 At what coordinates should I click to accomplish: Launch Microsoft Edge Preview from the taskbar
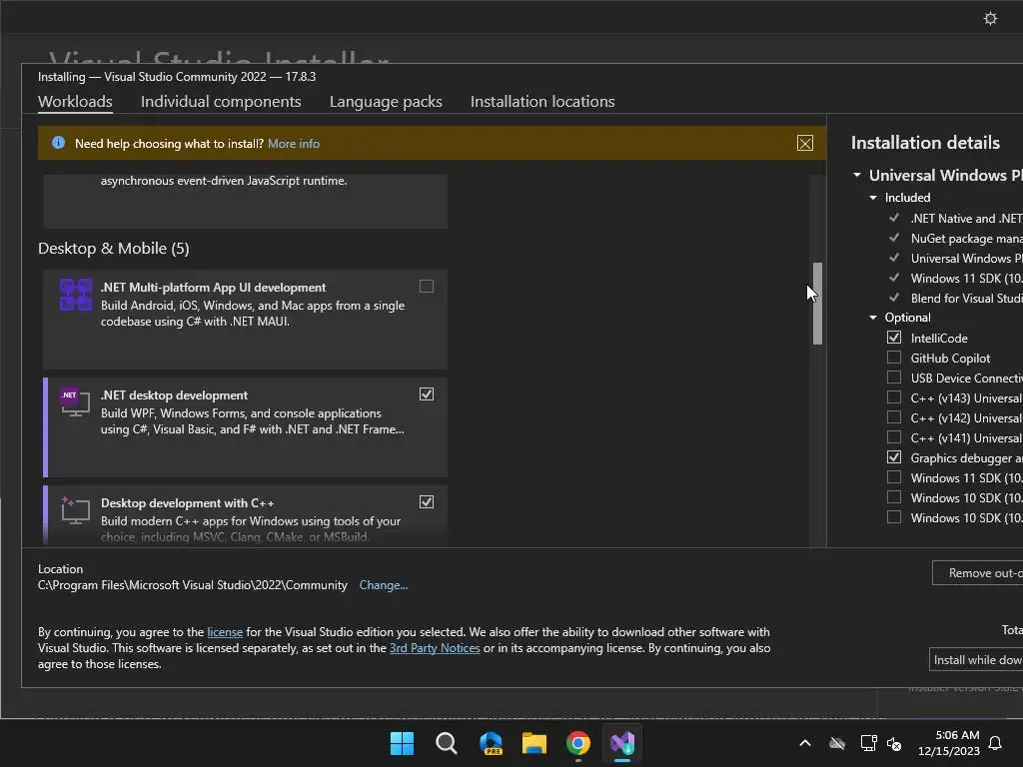click(491, 743)
